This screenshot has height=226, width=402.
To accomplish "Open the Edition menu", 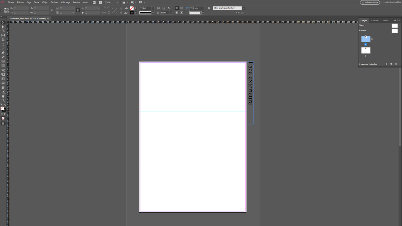I will 20,2.
